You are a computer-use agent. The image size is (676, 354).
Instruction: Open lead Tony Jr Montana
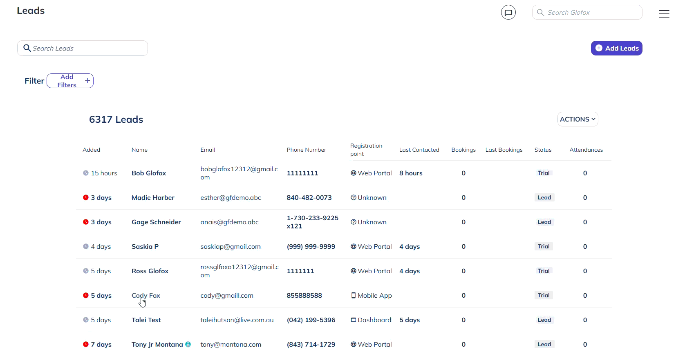(157, 344)
